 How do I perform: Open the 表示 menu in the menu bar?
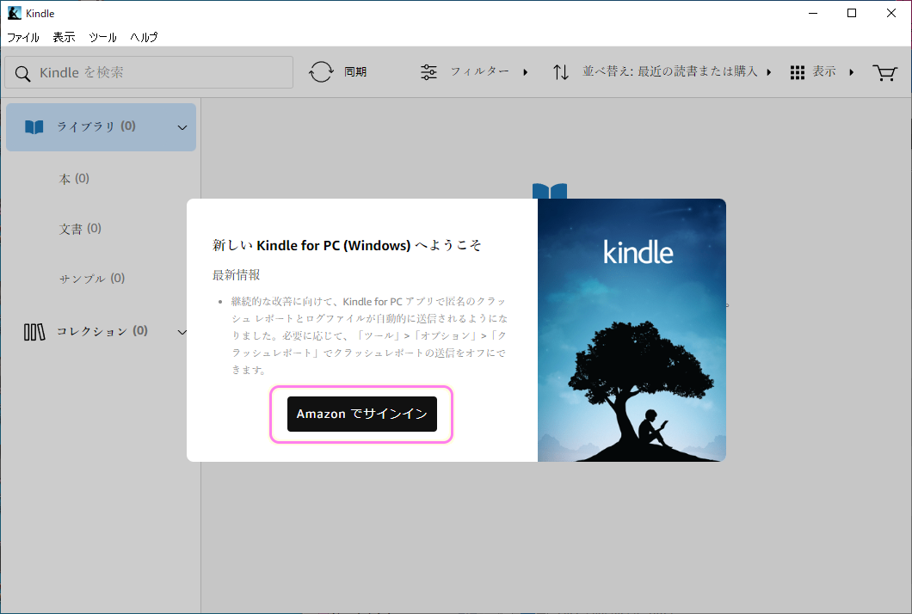point(63,37)
